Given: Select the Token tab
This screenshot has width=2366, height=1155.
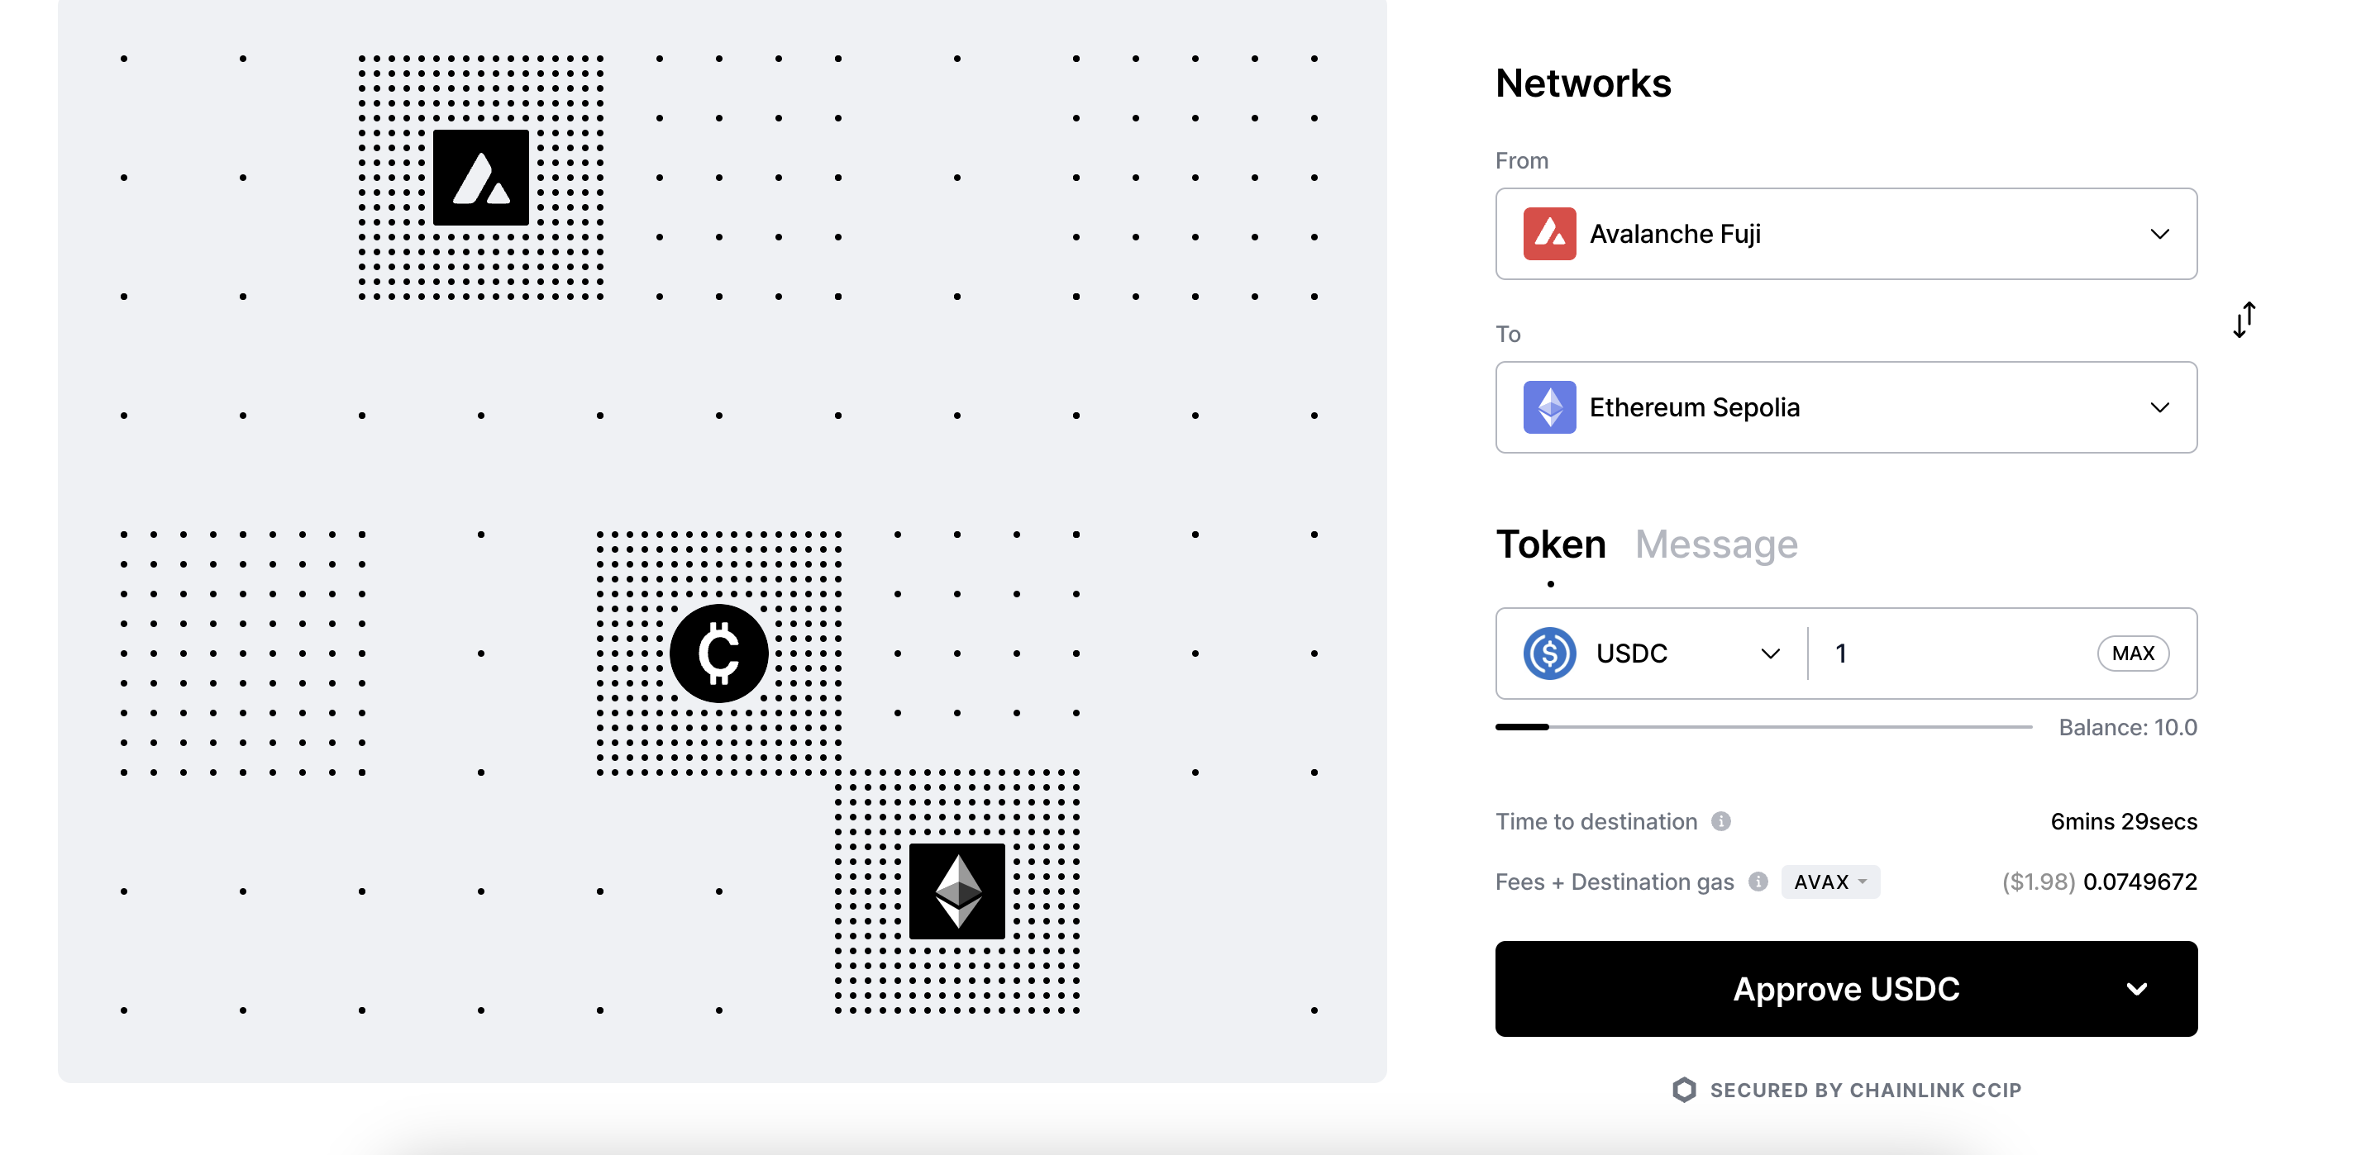Looking at the screenshot, I should [1550, 544].
